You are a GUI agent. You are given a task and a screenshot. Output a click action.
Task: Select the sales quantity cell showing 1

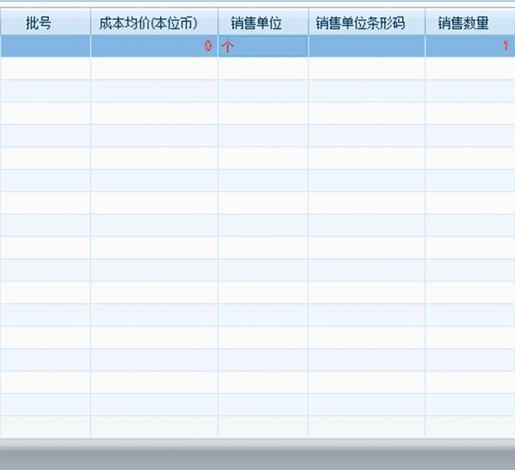(470, 46)
